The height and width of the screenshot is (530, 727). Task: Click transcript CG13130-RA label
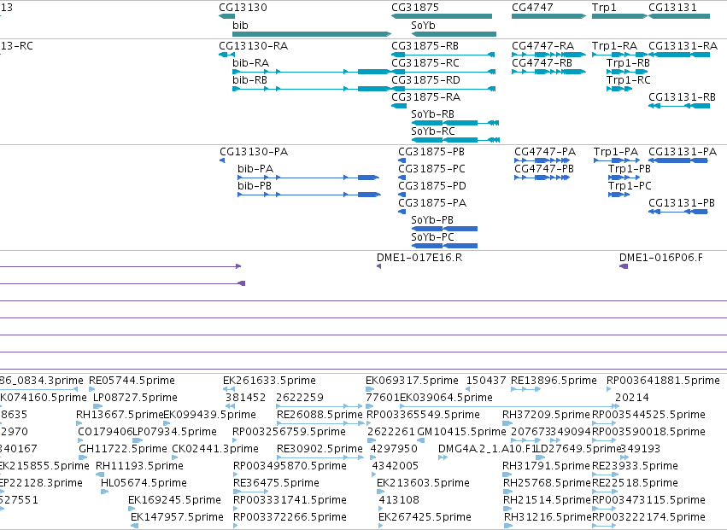coord(253,46)
